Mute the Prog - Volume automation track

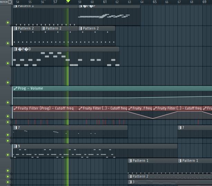(8, 102)
